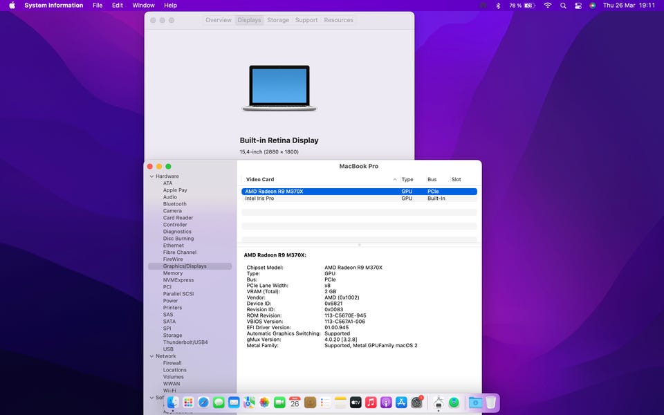Click the Wi-Fi status icon

click(x=548, y=6)
